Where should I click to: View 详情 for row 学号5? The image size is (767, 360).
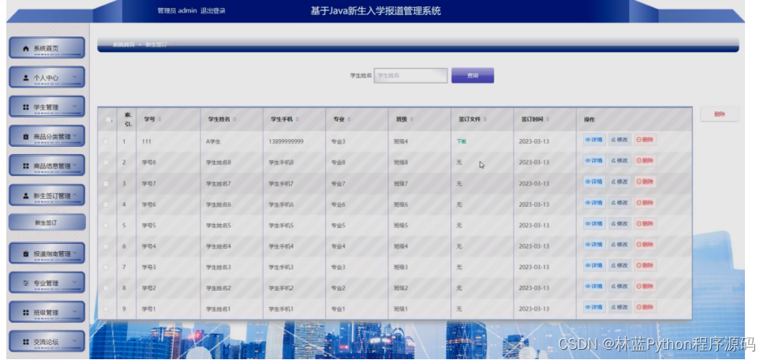coord(594,223)
